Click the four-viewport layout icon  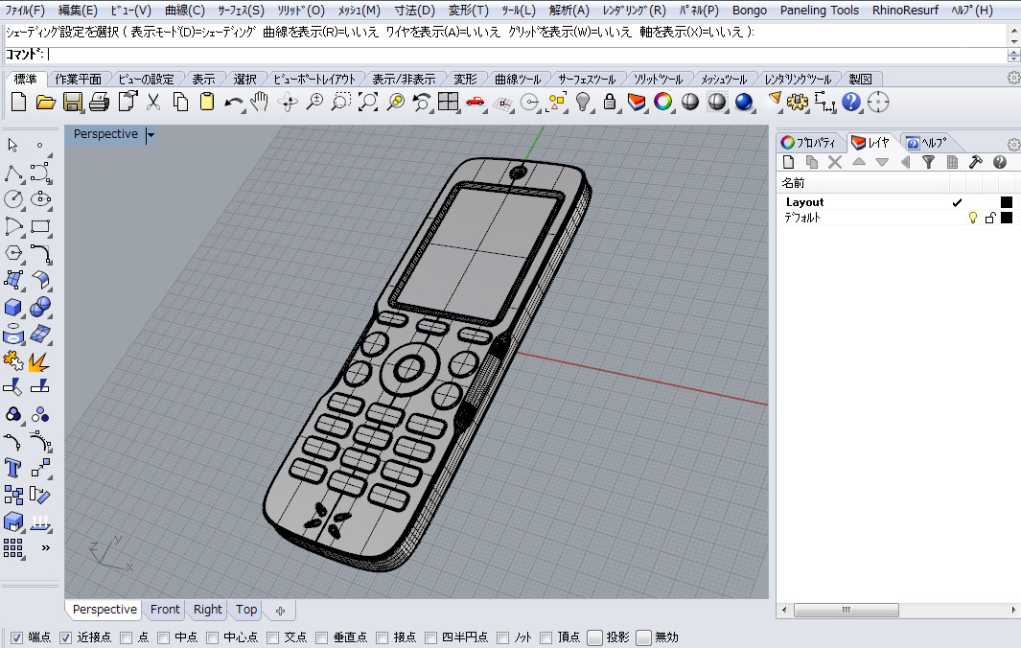pos(448,102)
